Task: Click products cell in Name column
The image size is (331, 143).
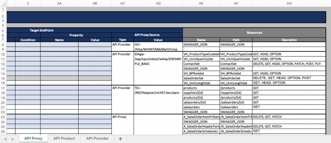Action: tap(201, 88)
